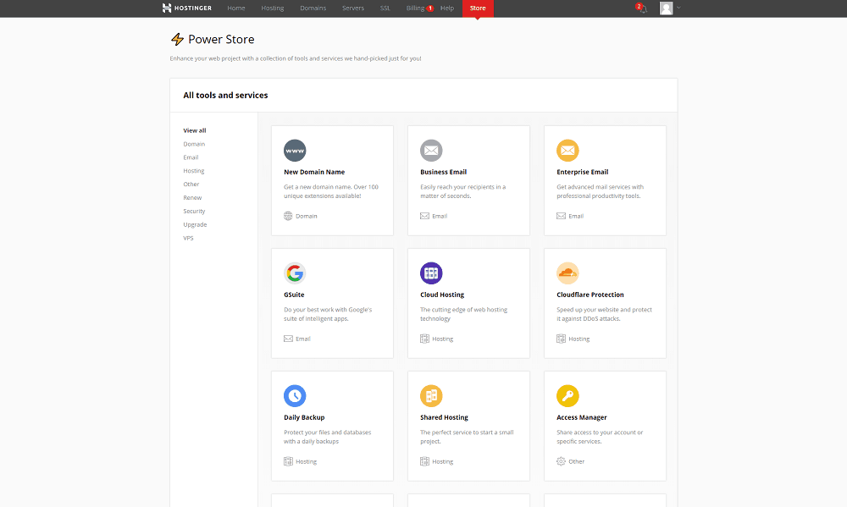Click the Daily Backup clock icon
Screen dimensions: 847x507
tap(295, 396)
